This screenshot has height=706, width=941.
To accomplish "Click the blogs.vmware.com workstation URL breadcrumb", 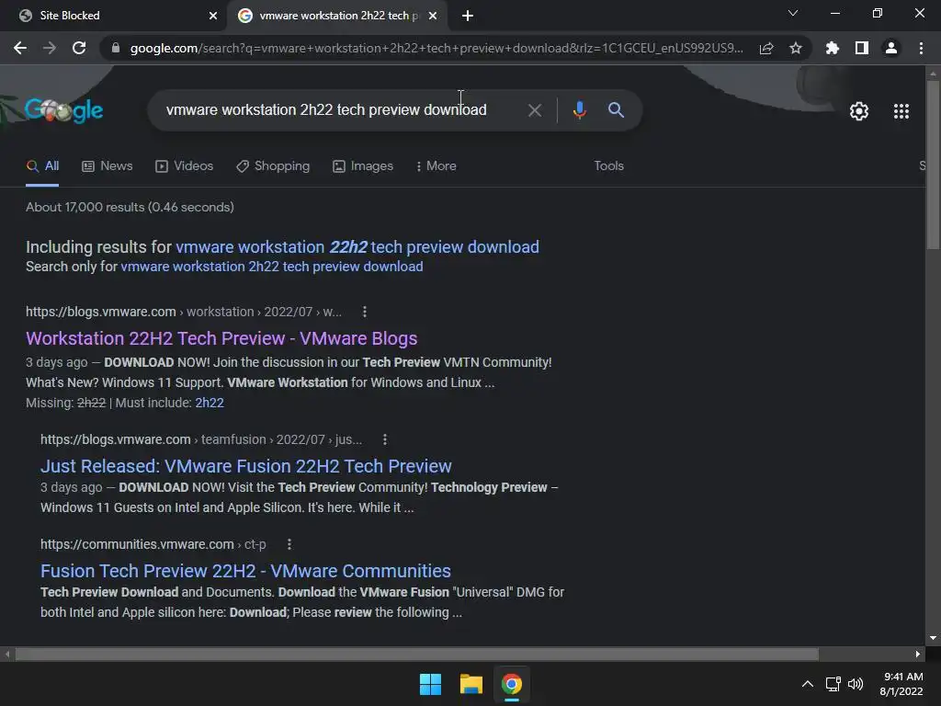I will [184, 312].
